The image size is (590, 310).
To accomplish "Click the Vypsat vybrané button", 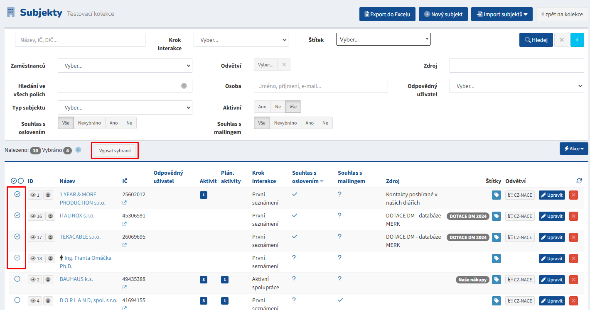I will [115, 151].
